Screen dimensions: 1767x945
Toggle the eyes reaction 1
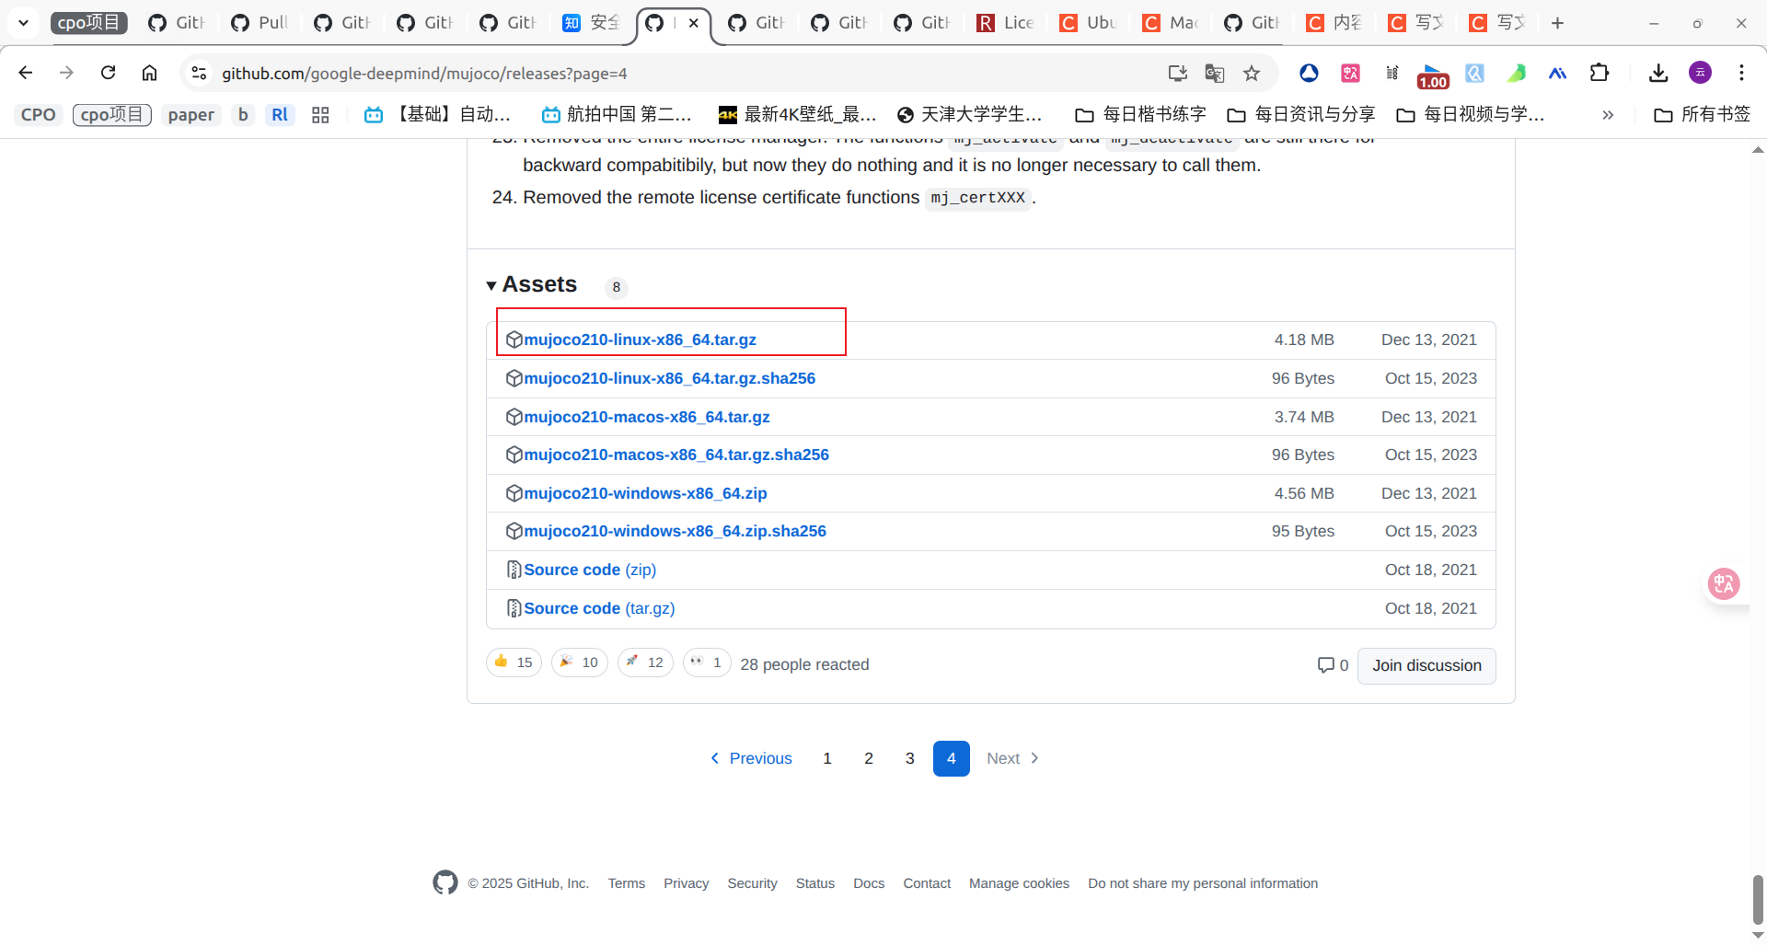707,663
